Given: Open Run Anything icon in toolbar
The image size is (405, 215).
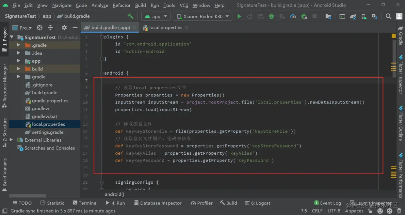Looking at the screenshot, I should 342,16.
